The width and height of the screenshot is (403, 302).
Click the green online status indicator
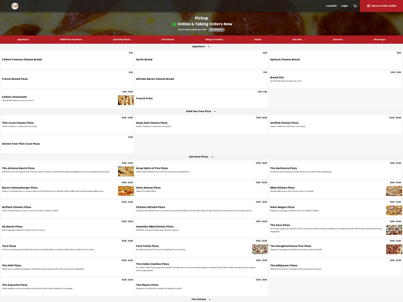[x=174, y=24]
